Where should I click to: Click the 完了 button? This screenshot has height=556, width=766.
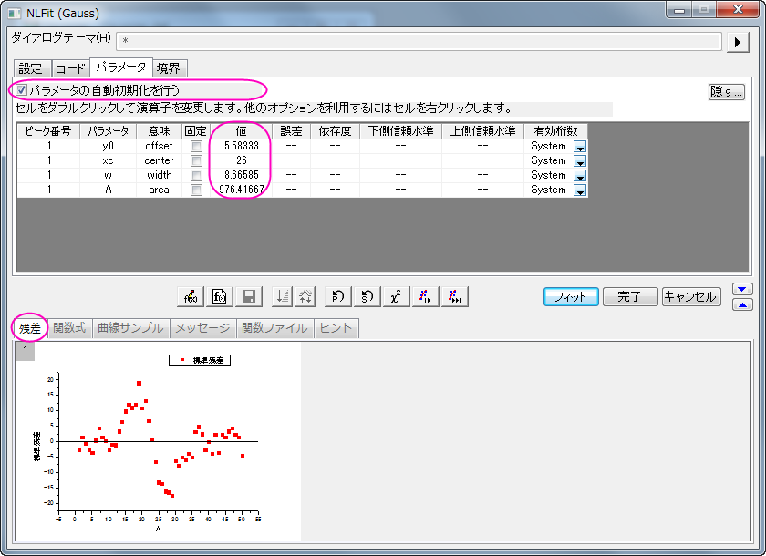pos(630,296)
